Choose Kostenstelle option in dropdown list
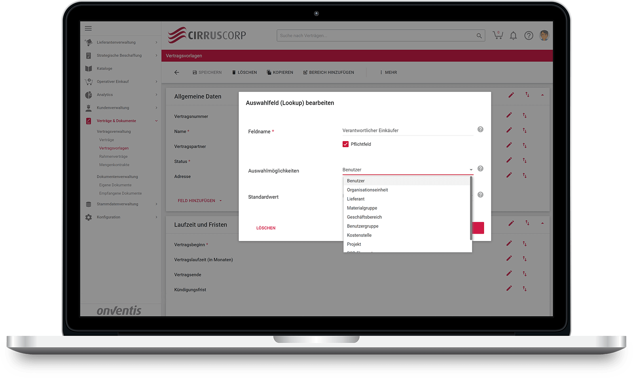The image size is (633, 378). tap(359, 235)
